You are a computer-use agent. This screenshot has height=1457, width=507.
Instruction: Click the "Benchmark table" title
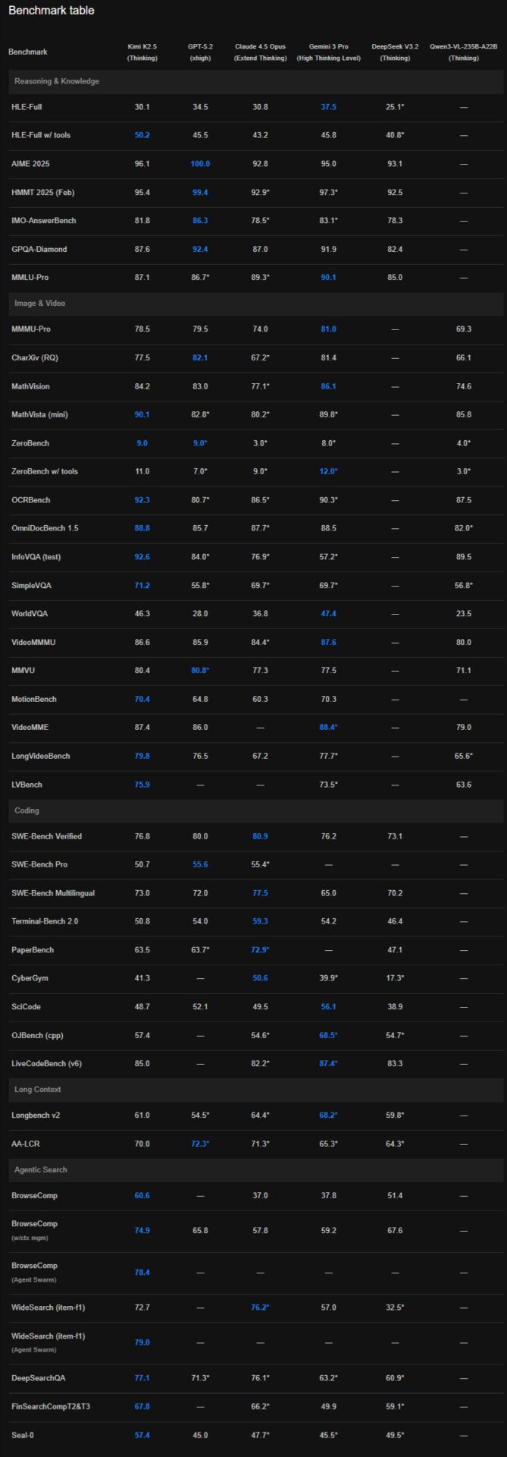[x=52, y=11]
